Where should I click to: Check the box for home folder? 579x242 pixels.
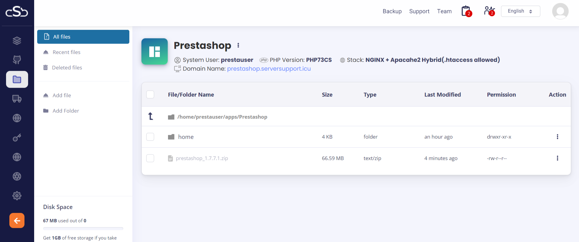click(x=150, y=137)
